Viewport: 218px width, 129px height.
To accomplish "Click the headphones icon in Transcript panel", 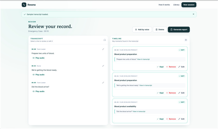I will 105,40.
